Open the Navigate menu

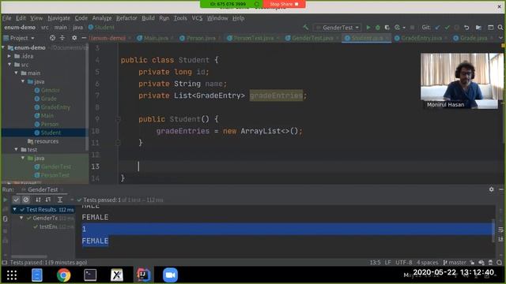(59, 18)
